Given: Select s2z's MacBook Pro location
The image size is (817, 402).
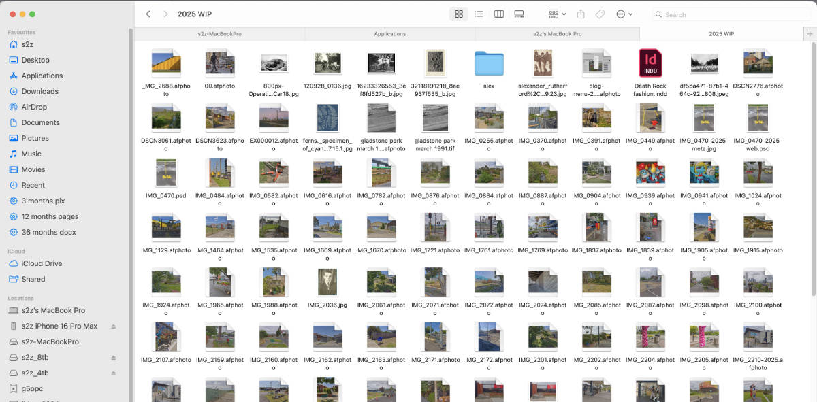Looking at the screenshot, I should tap(53, 310).
